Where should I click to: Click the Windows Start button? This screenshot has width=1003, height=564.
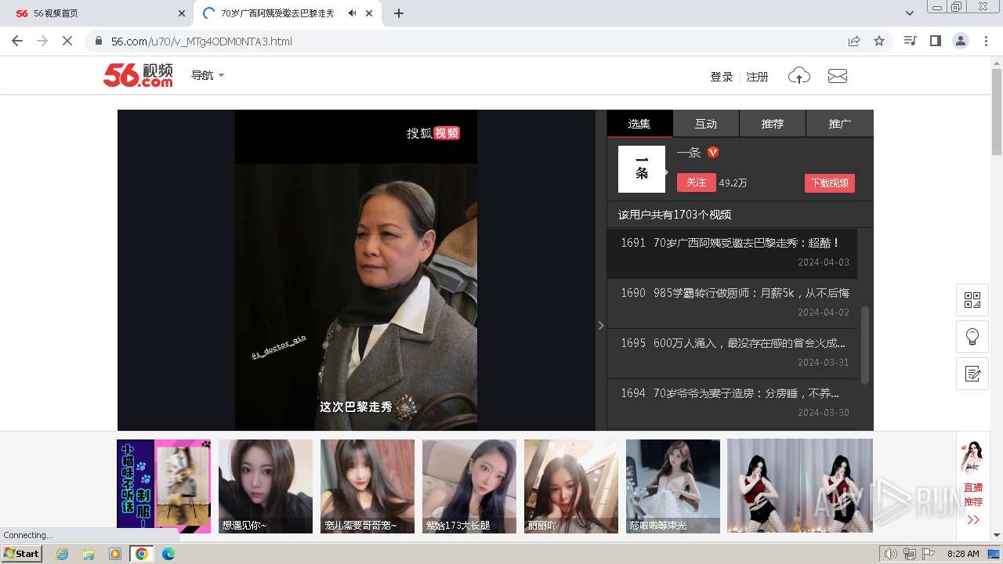(22, 554)
